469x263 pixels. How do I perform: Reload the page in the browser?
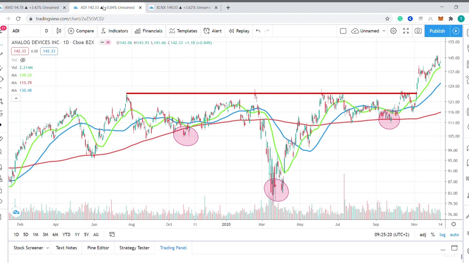(18, 19)
